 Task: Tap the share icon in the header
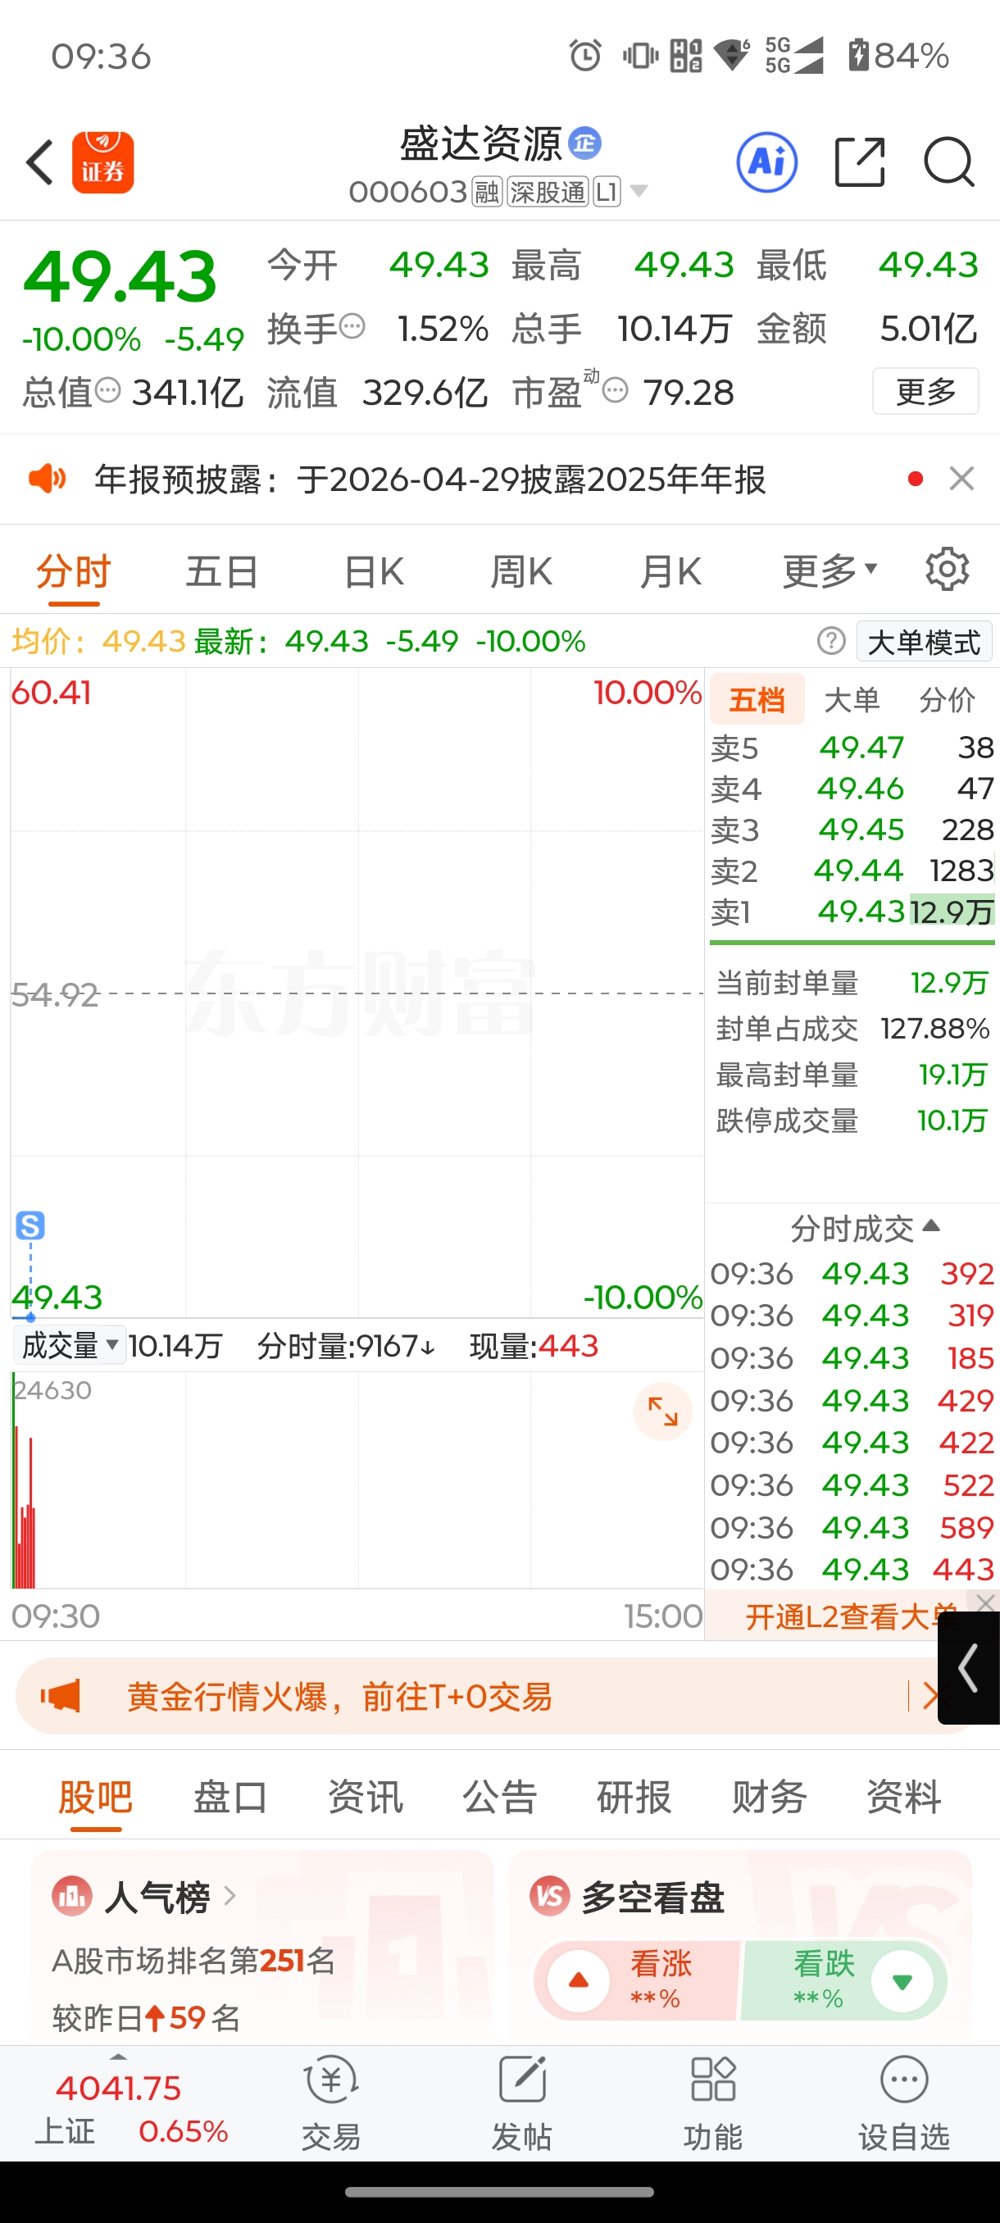860,162
